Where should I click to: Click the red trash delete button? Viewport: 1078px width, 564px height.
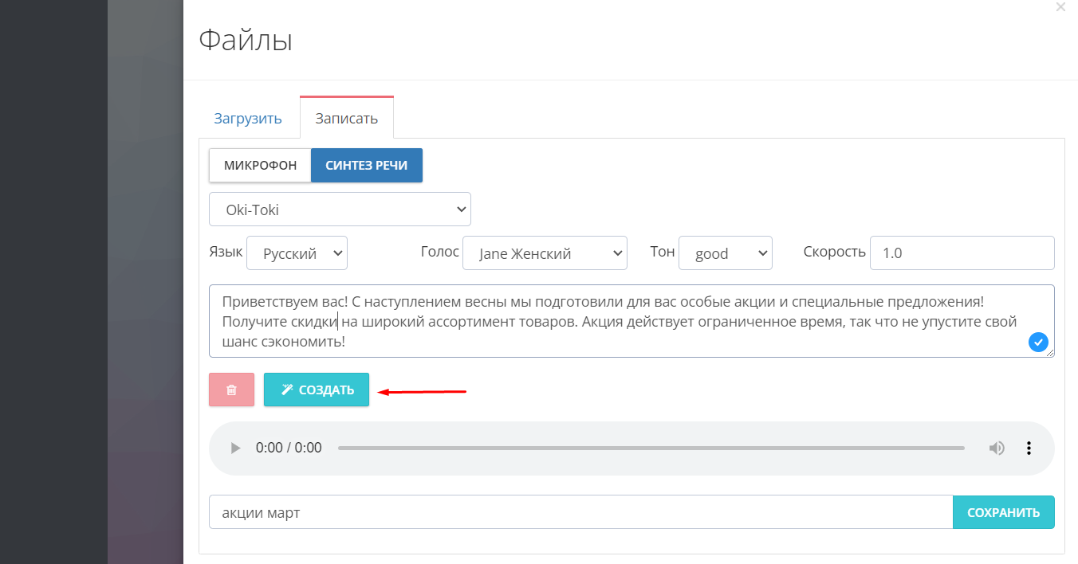point(231,390)
